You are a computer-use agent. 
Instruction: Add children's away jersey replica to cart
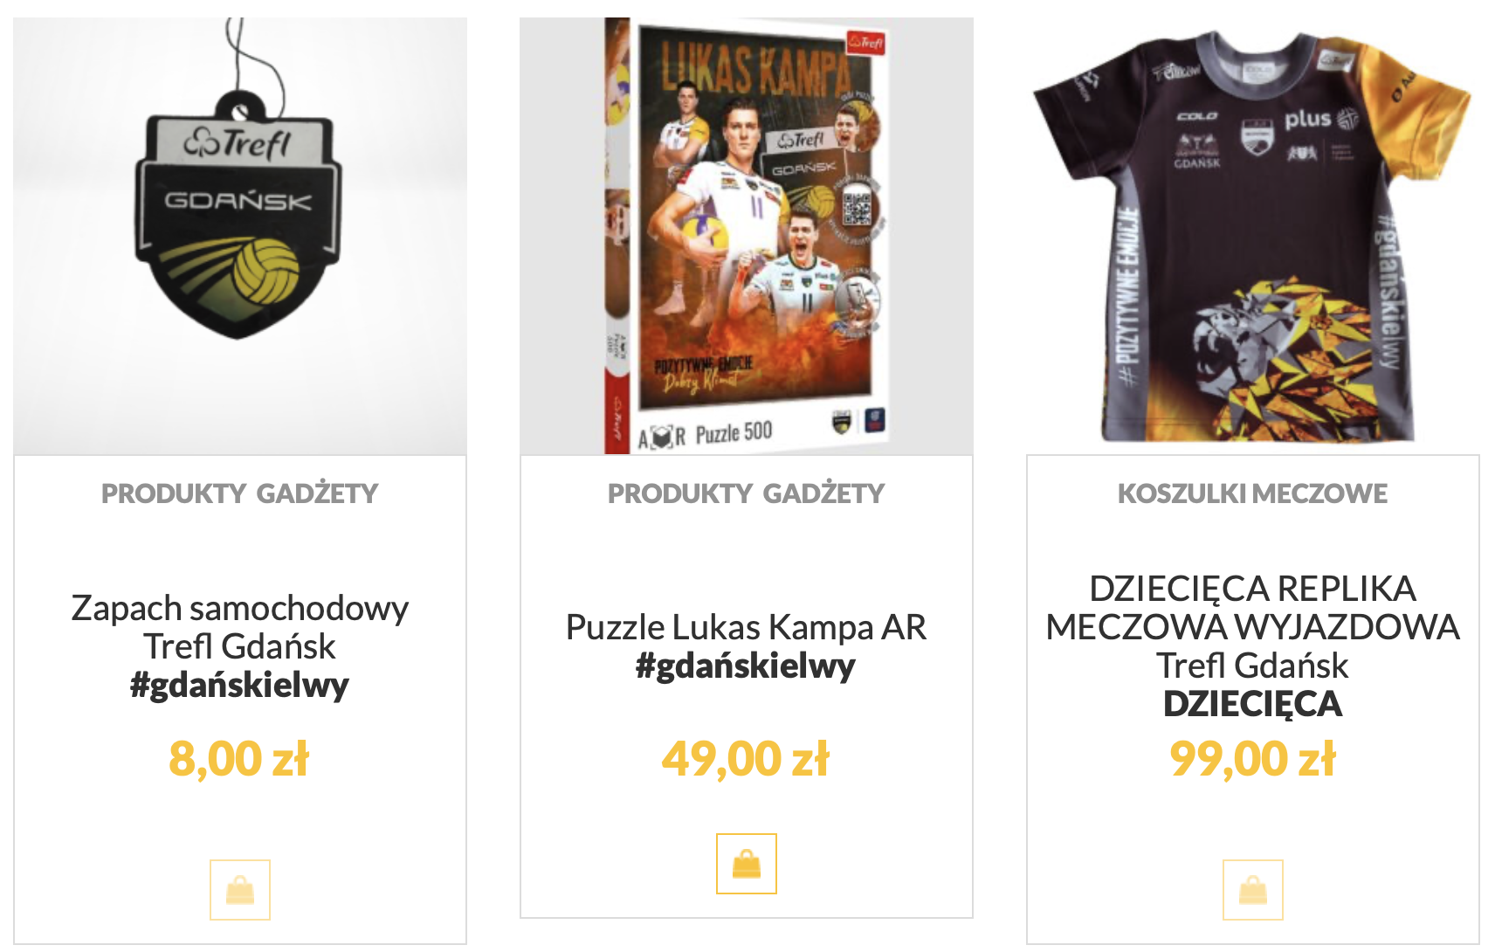click(x=1253, y=890)
